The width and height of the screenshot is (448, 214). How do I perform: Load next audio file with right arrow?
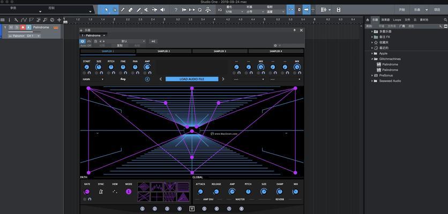tap(223, 79)
